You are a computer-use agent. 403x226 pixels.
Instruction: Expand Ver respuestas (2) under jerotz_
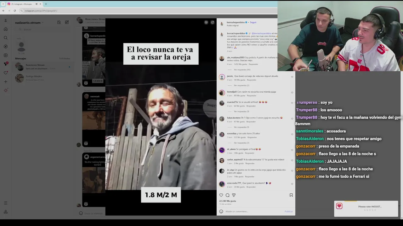[x=241, y=85]
